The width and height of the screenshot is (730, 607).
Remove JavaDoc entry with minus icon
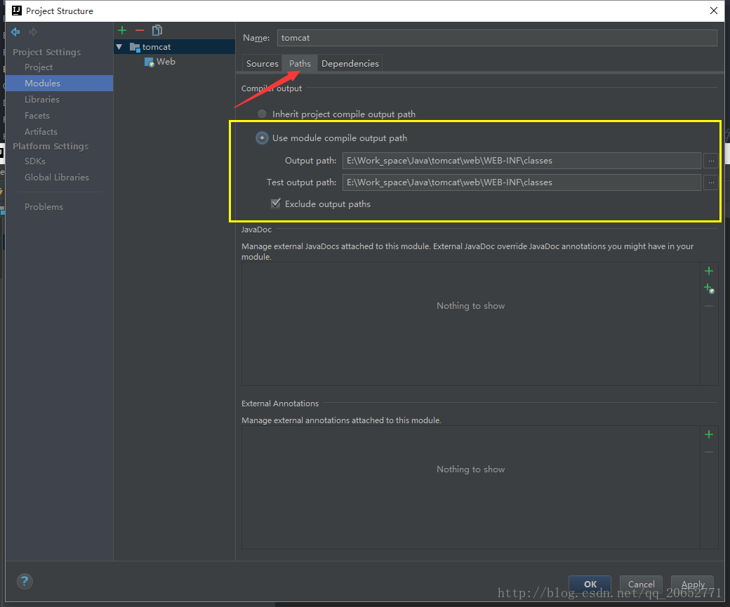point(709,306)
